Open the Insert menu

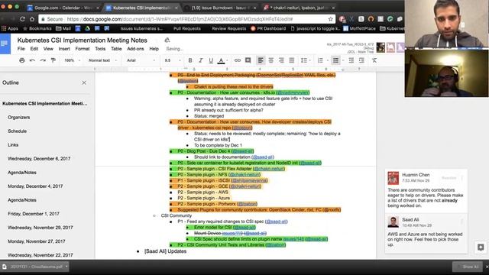pyautogui.click(x=64, y=49)
